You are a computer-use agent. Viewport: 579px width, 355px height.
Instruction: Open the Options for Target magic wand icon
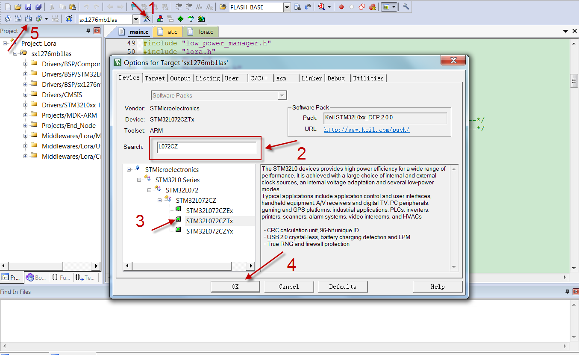pyautogui.click(x=147, y=19)
